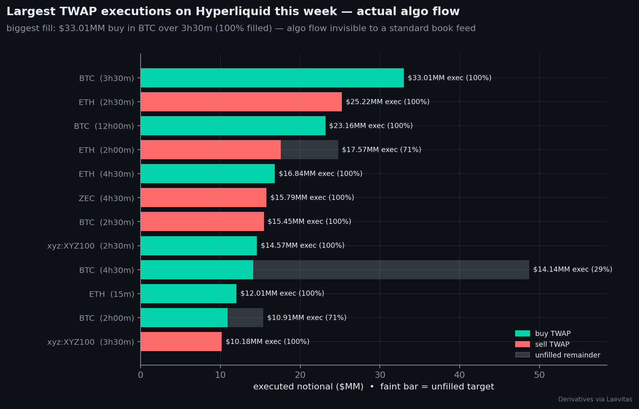Image resolution: width=639 pixels, height=409 pixels.
Task: Click the green buy TWAP legend swatch
Action: coord(522,334)
